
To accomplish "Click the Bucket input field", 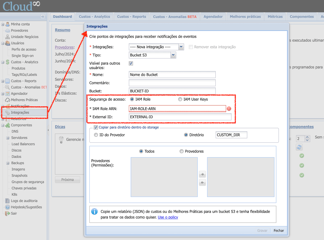I will [x=172, y=91].
